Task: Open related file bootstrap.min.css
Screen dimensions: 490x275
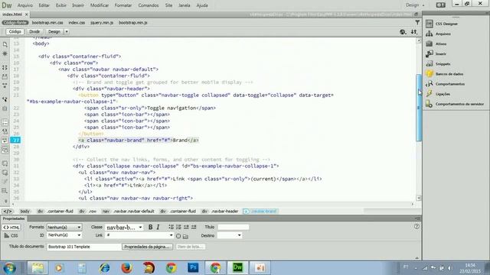Action: click(47, 22)
